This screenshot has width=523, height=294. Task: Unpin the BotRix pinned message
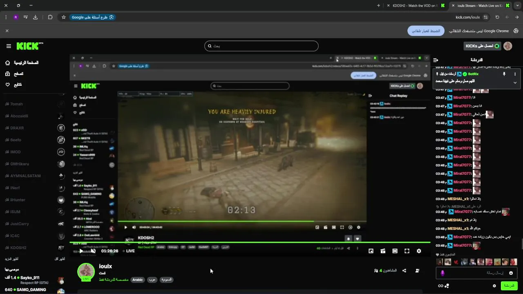click(x=504, y=74)
